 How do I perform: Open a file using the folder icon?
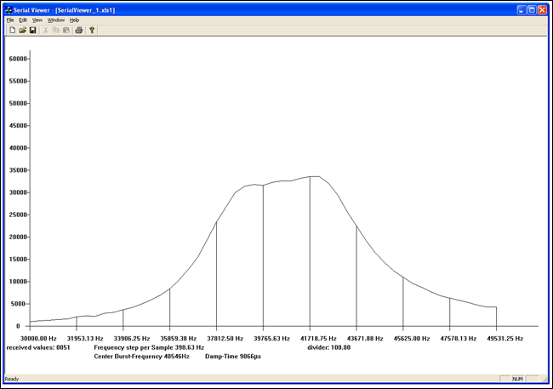point(22,30)
